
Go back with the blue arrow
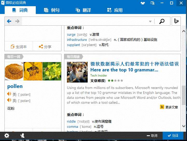point(9,21)
